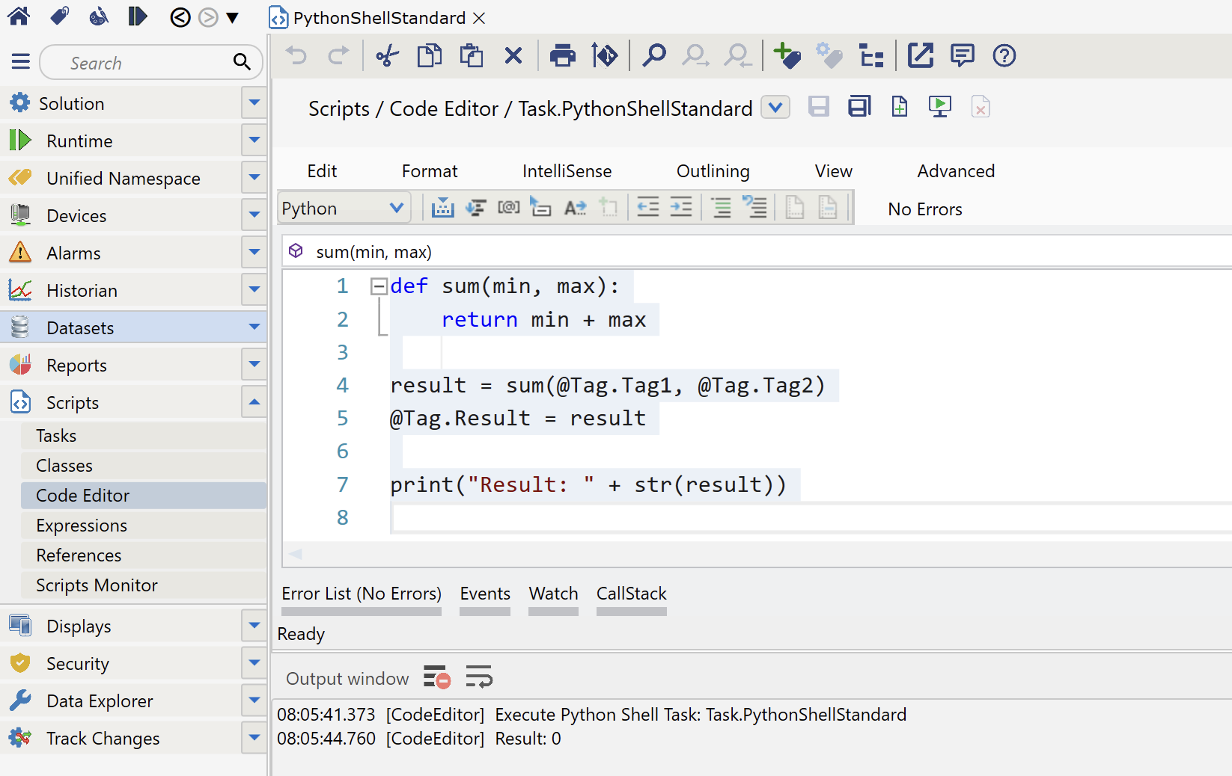This screenshot has width=1232, height=776.
Task: Open the IntelliSense menu
Action: tap(567, 171)
